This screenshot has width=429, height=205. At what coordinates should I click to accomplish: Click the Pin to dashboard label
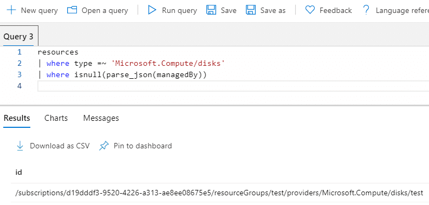(x=143, y=146)
